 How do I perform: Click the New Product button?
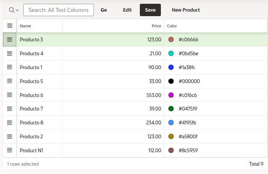[x=186, y=10]
